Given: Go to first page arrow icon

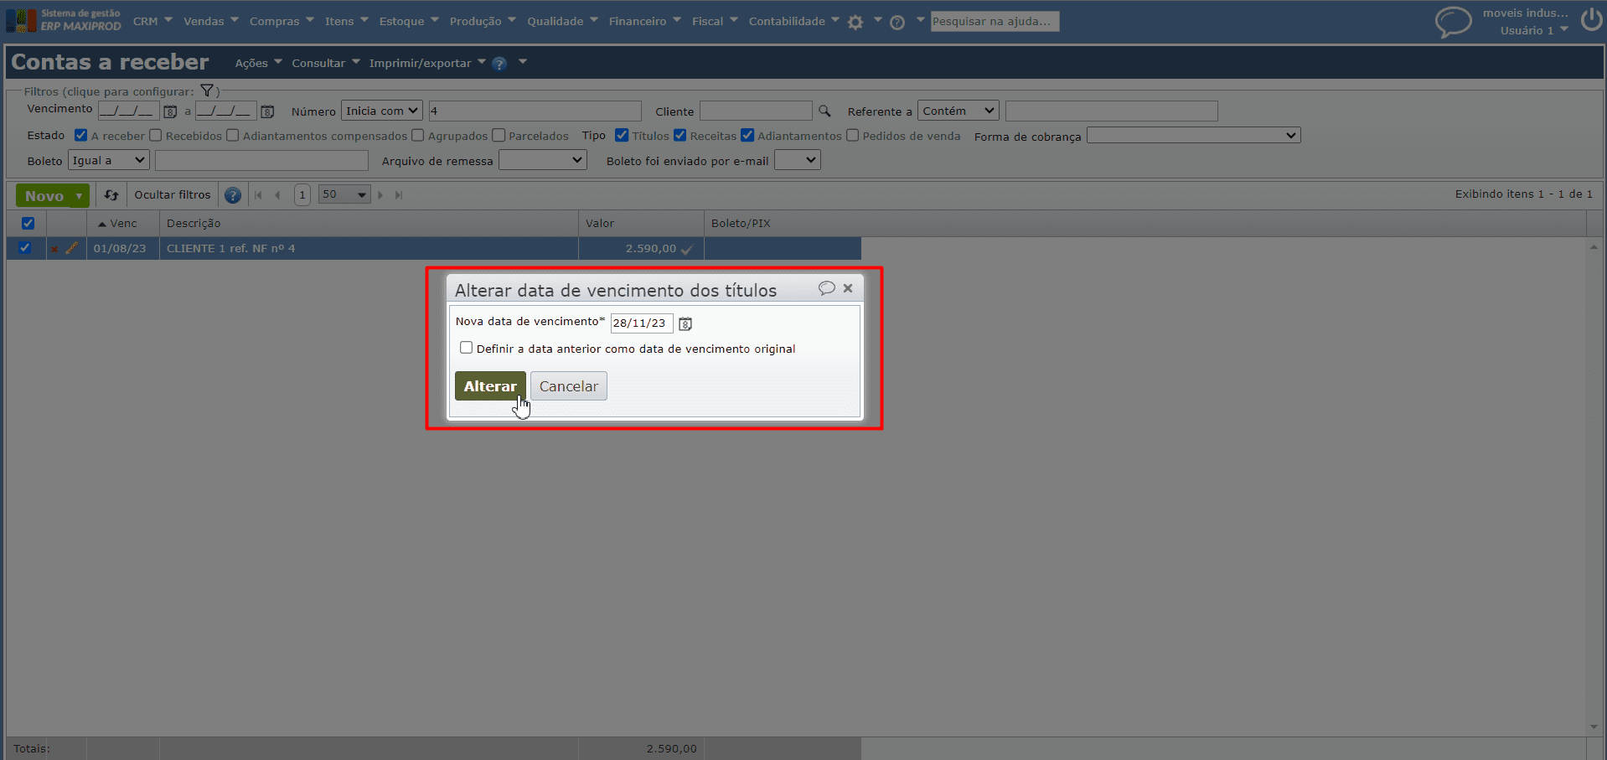Looking at the screenshot, I should 258,195.
